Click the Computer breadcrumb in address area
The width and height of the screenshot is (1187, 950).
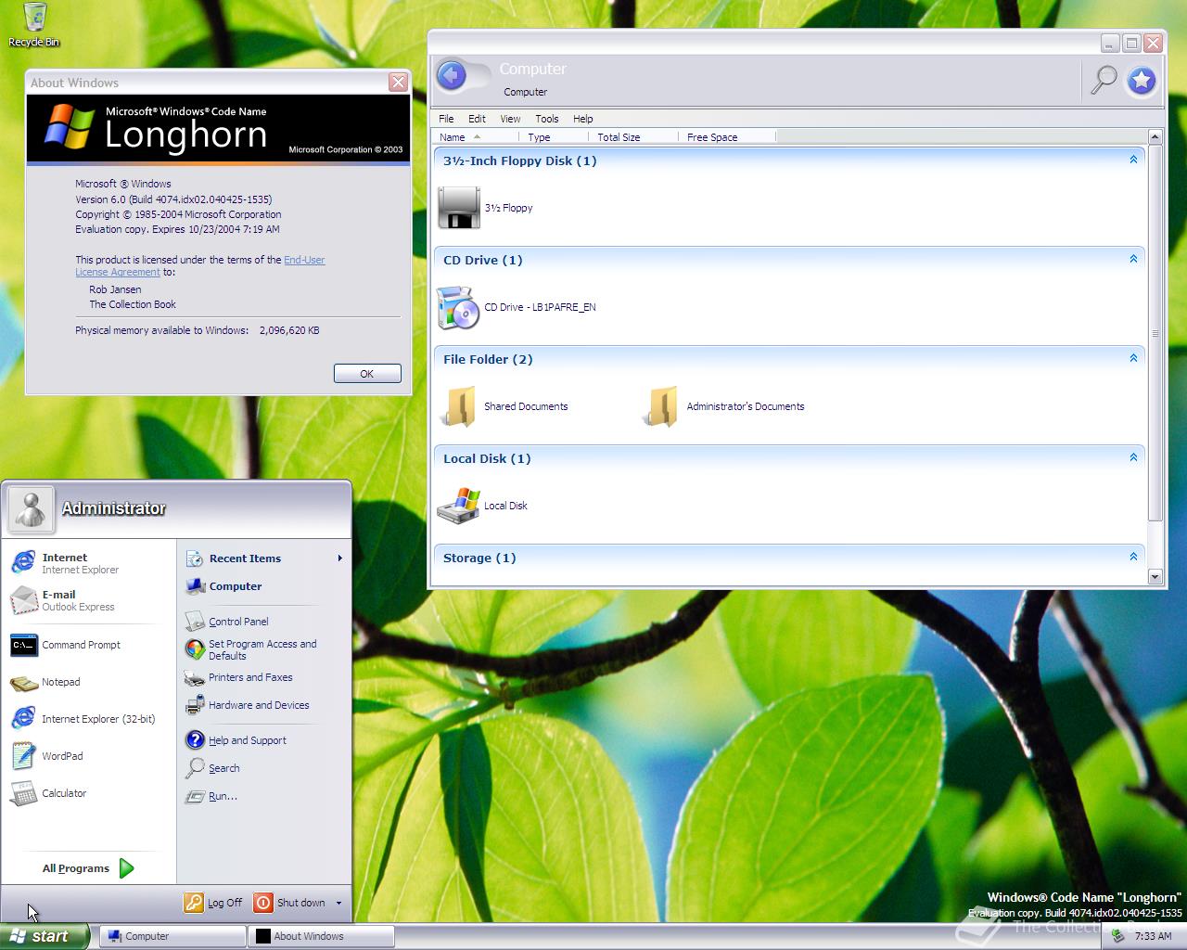[x=525, y=92]
